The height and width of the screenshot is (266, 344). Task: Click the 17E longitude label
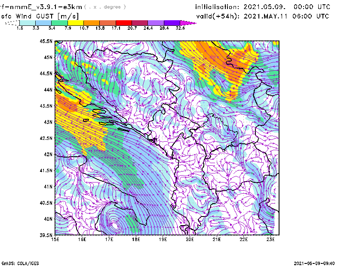[x=109, y=239]
